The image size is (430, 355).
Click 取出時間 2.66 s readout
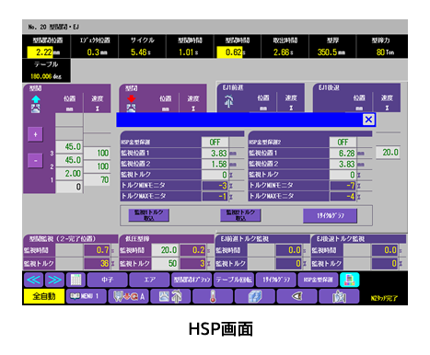[284, 52]
